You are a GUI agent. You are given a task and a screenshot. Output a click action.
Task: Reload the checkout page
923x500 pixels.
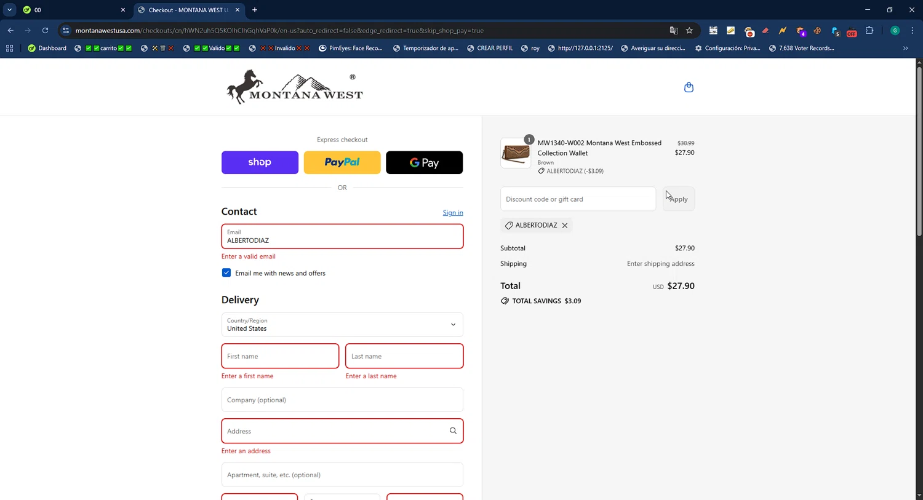coord(45,30)
